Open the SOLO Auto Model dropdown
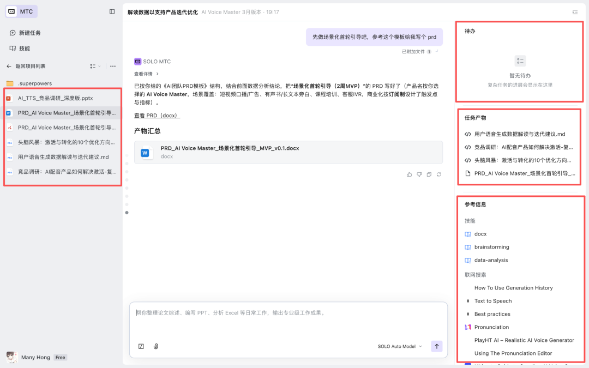Screen dimensions: 589x368 tap(400, 346)
